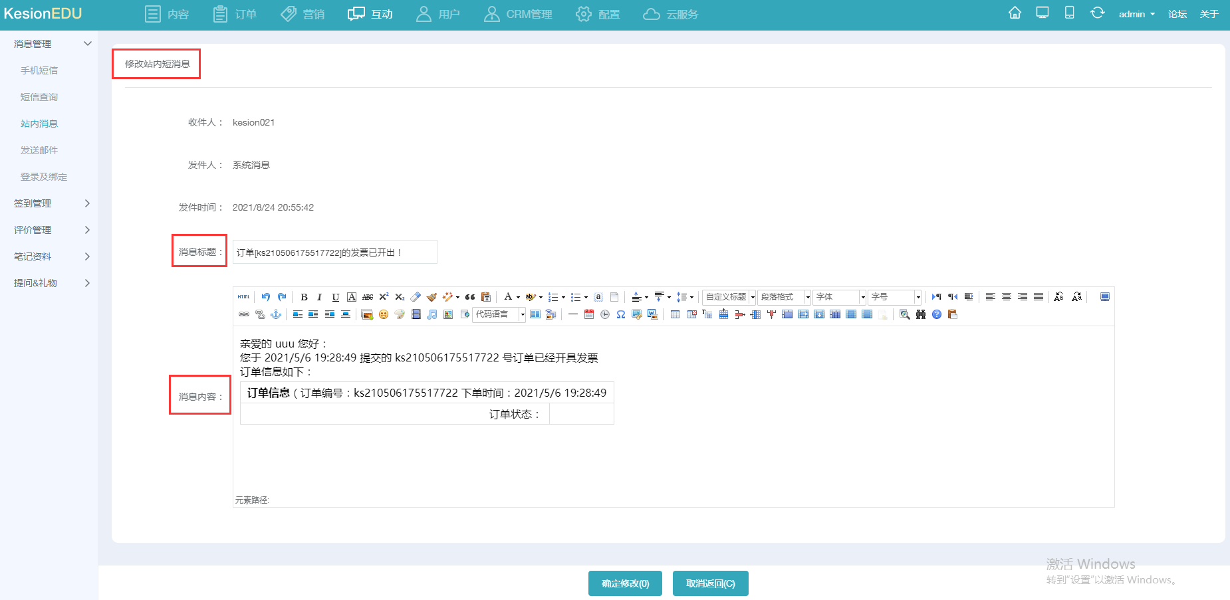
Task: Click the insert table icon
Action: [676, 314]
